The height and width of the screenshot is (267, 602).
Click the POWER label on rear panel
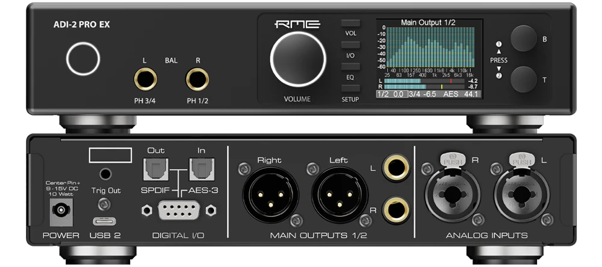click(x=61, y=236)
